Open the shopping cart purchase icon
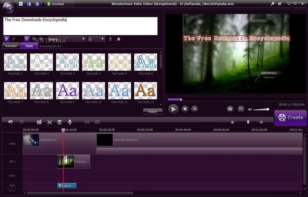This screenshot has width=308, height=197. (x=279, y=3)
